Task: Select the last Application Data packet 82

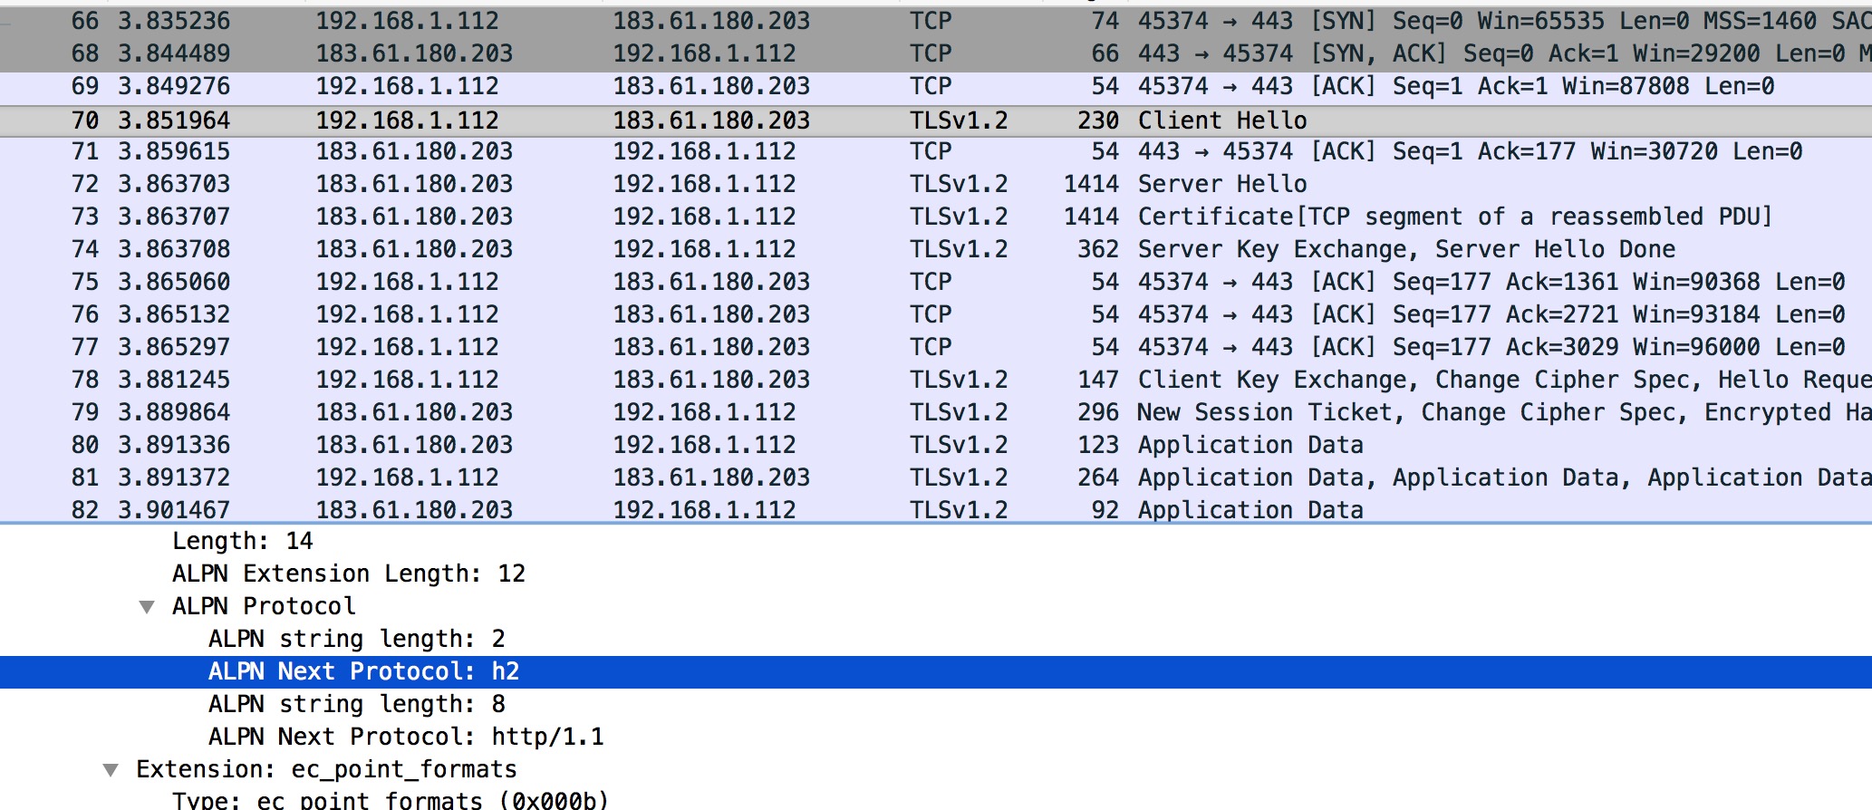Action: pos(1250,510)
